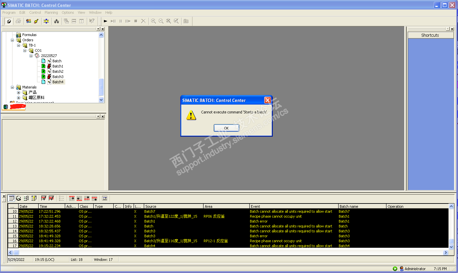The width and height of the screenshot is (458, 273).
Task: Click the rightmost icon in the message toolbar
Action: click(105, 198)
